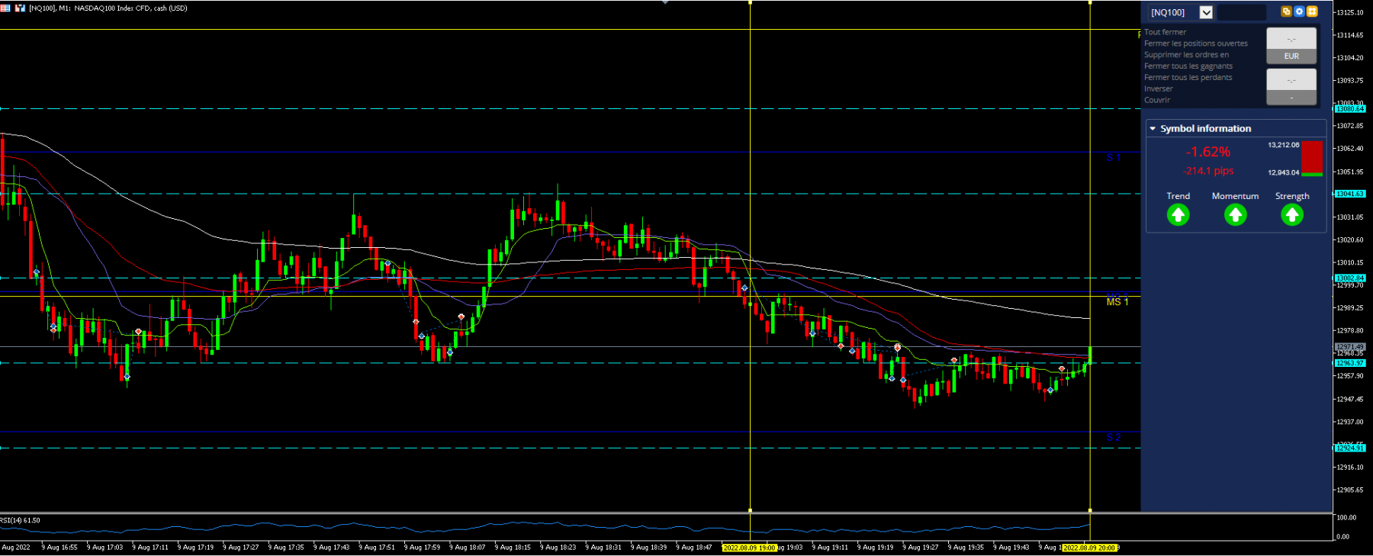This screenshot has height=556, width=1373.
Task: Click the 2022.08.09 19:00 time marker
Action: click(x=750, y=548)
